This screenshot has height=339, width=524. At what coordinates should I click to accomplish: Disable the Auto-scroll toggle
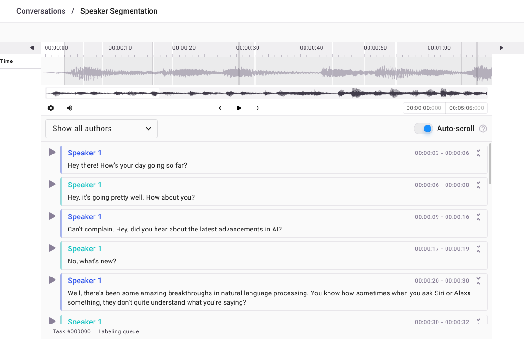click(423, 128)
